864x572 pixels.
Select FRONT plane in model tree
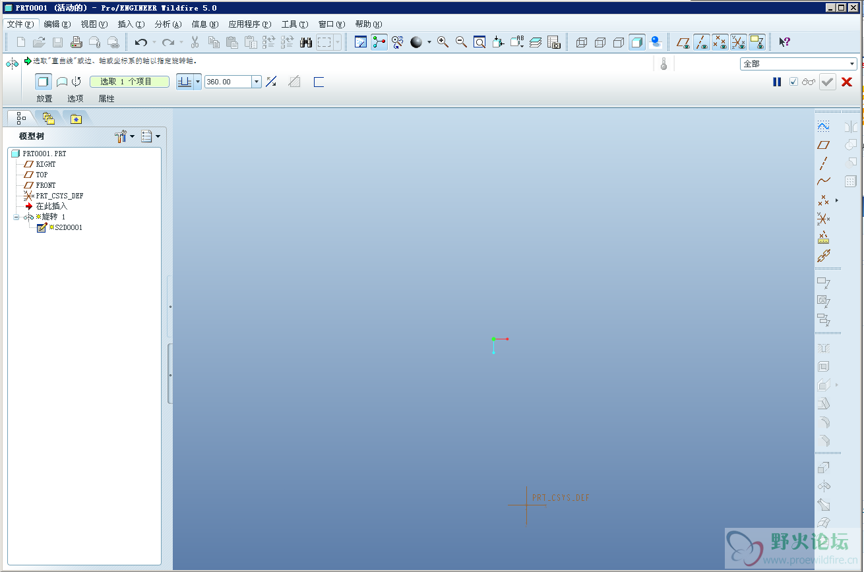tap(46, 185)
